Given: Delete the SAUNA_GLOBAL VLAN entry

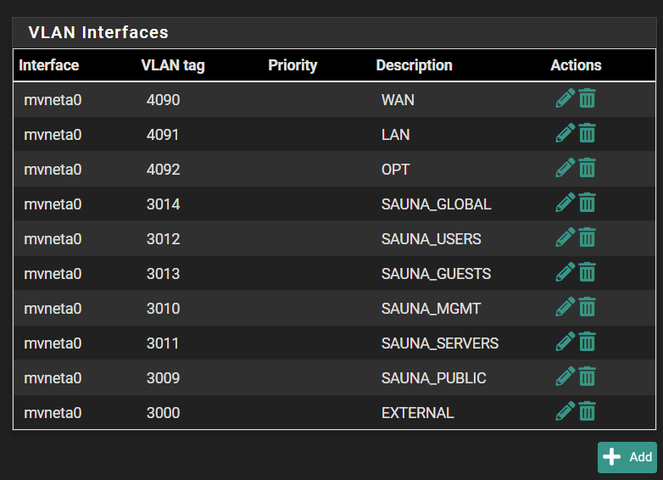Looking at the screenshot, I should [587, 203].
